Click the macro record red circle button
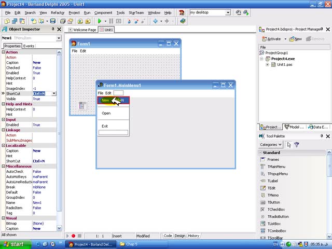The width and height of the screenshot is (332, 249). [73, 236]
